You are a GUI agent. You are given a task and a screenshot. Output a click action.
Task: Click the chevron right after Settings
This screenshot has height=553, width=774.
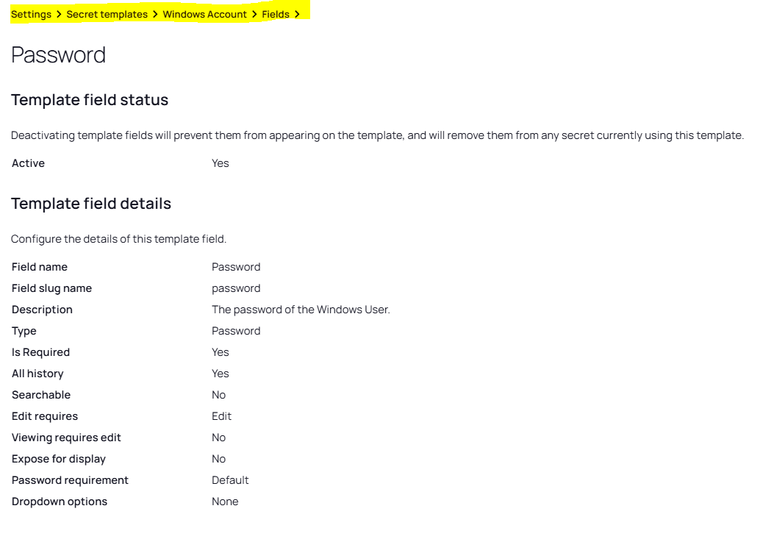[59, 14]
